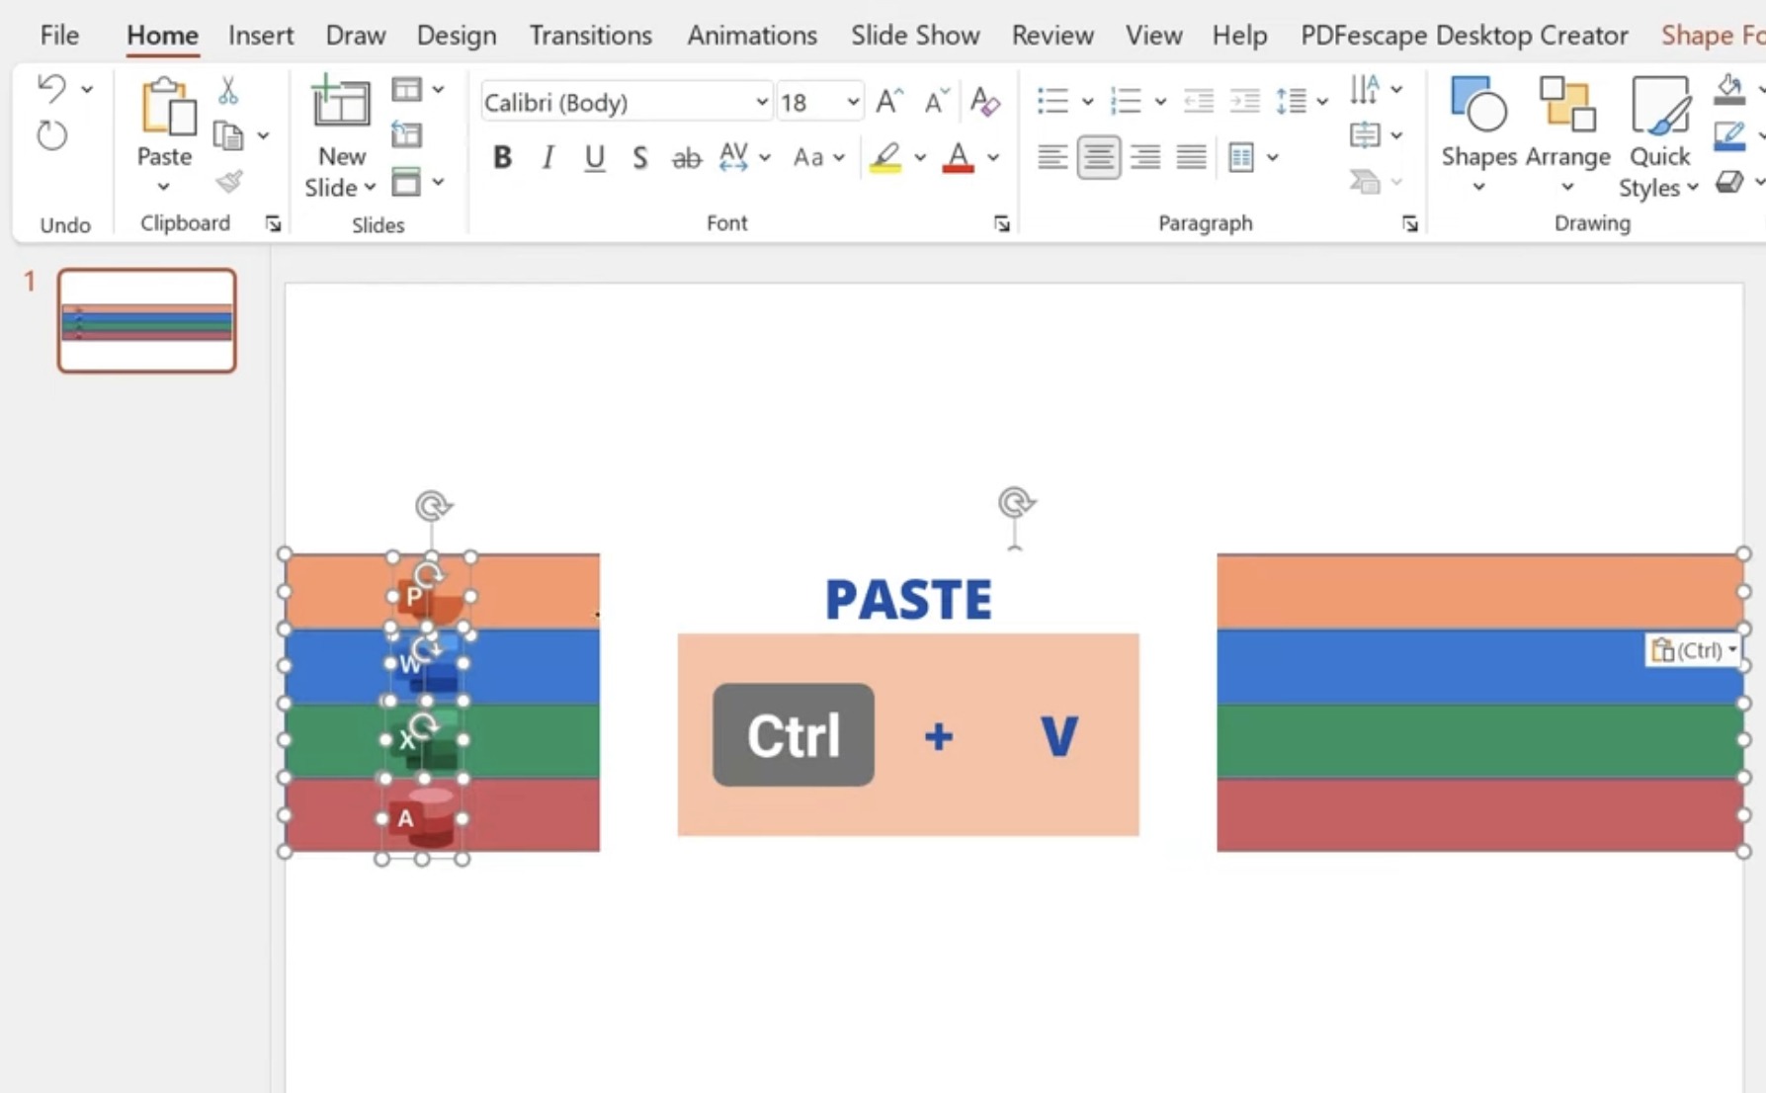Switch to the Design tab
Screen dimensions: 1766x1093
[x=457, y=35]
